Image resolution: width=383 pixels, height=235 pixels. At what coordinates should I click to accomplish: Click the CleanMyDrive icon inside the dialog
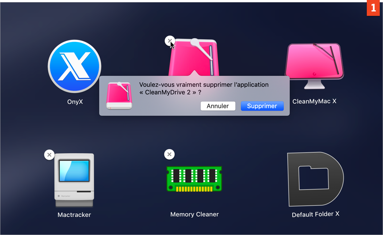[x=119, y=95]
